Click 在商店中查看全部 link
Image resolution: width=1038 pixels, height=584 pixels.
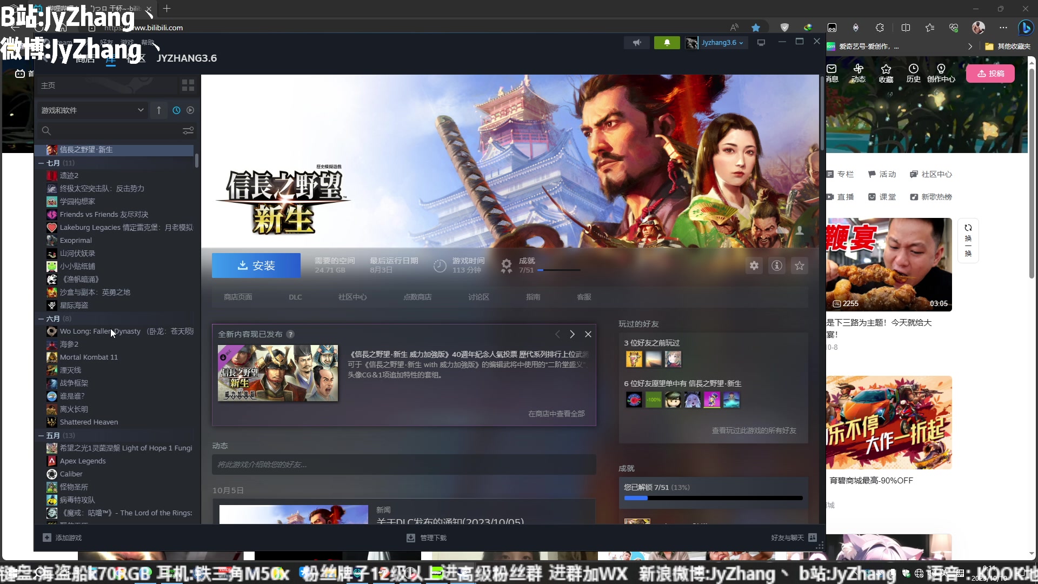click(556, 414)
